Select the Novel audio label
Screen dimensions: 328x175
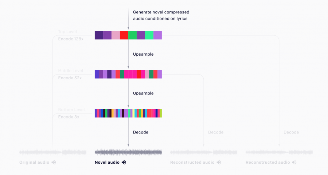[107, 162]
